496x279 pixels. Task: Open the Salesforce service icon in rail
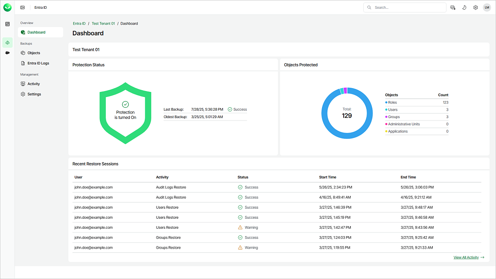pos(7,53)
